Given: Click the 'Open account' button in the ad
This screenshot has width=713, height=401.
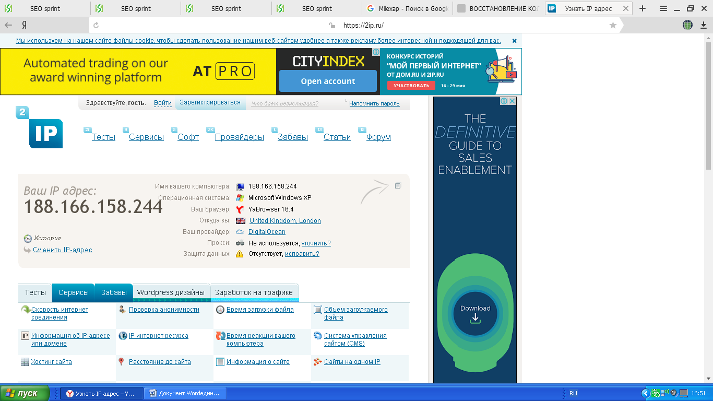Looking at the screenshot, I should click(328, 81).
